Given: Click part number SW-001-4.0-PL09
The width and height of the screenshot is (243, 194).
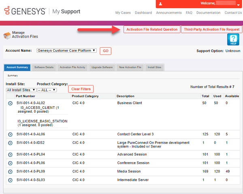Looking at the screenshot, I should (x=31, y=171).
